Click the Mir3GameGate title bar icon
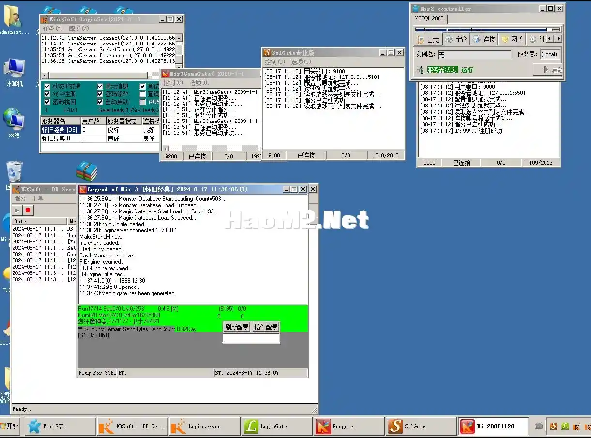Screen dimensions: 591x438 [x=166, y=74]
